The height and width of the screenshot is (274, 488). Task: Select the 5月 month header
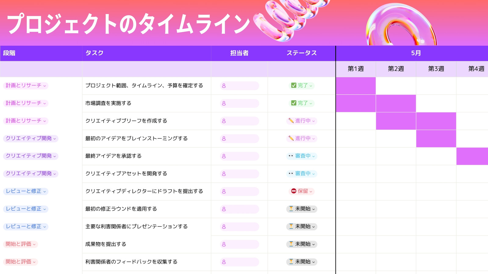click(x=416, y=53)
